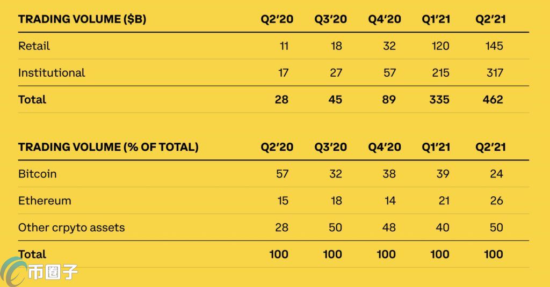This screenshot has width=550, height=287.
Task: Click the total value 462
Action: (x=493, y=100)
